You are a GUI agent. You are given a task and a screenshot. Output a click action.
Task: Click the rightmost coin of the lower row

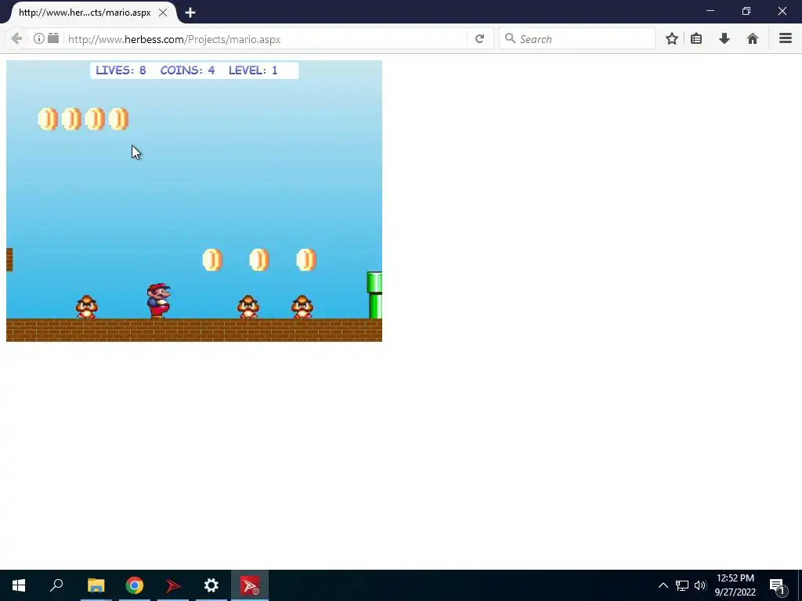pyautogui.click(x=306, y=260)
